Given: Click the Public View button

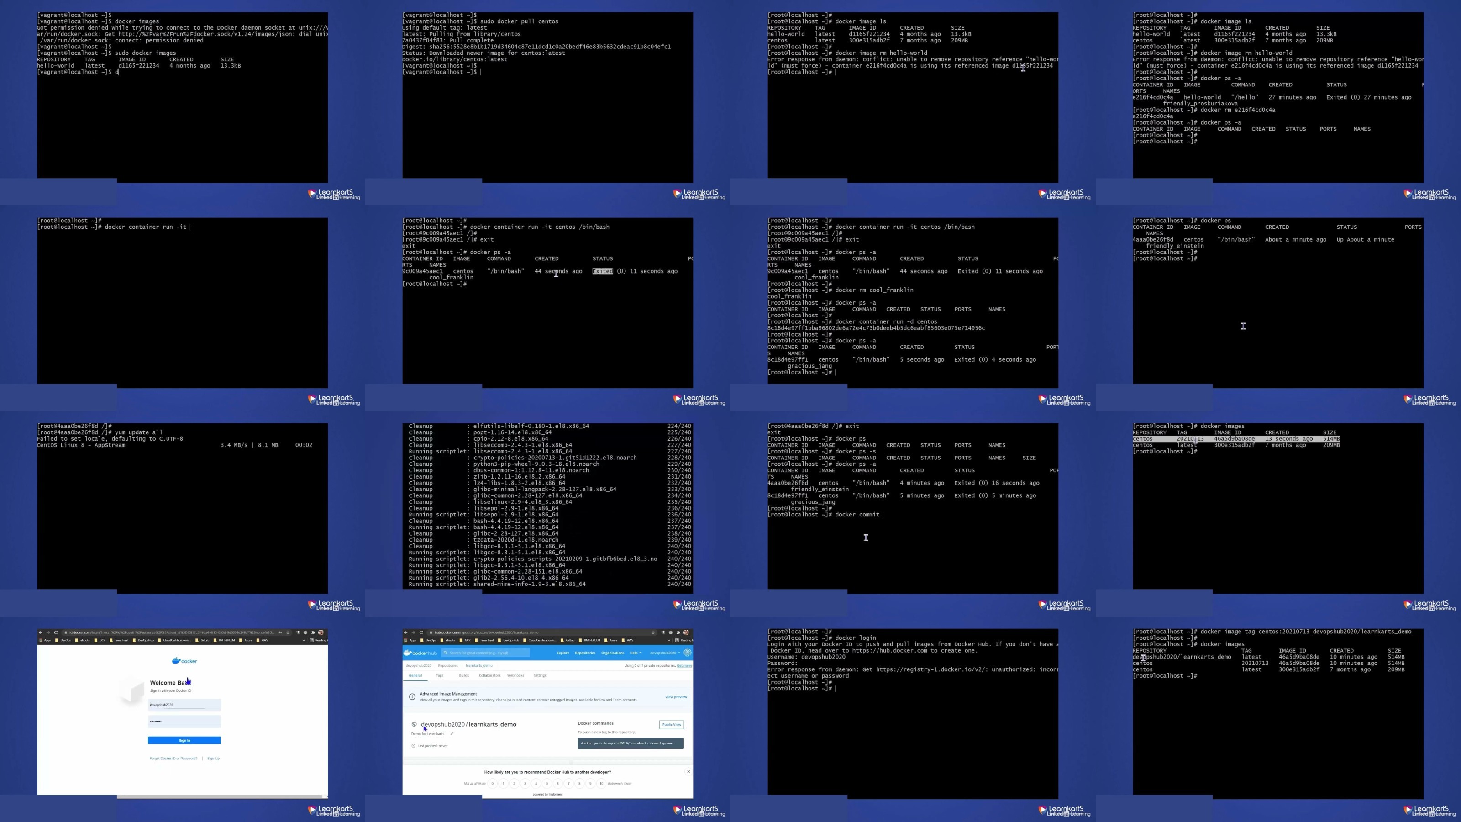Looking at the screenshot, I should point(672,724).
